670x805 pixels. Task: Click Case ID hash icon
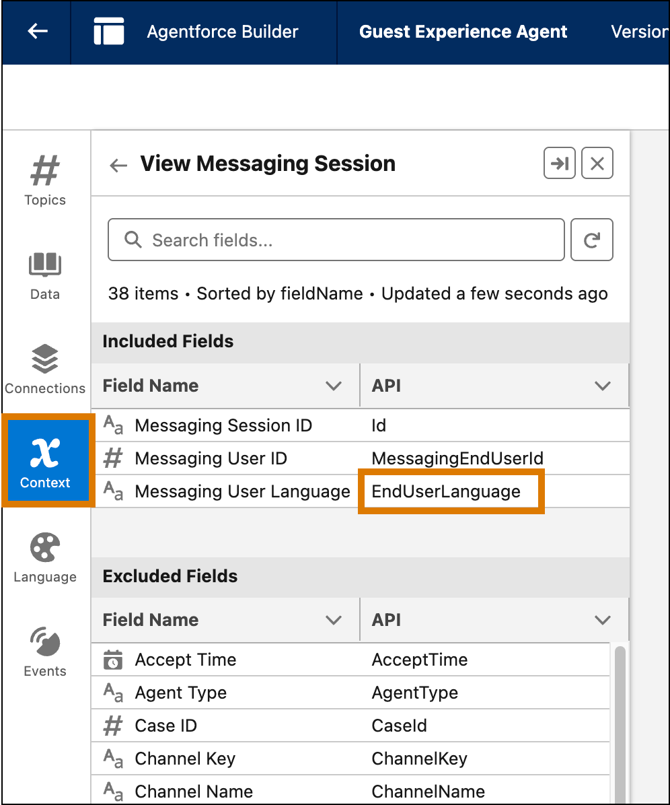[113, 726]
